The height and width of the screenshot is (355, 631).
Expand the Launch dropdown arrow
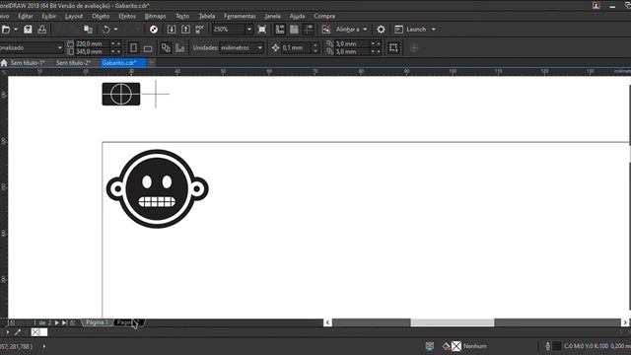434,30
